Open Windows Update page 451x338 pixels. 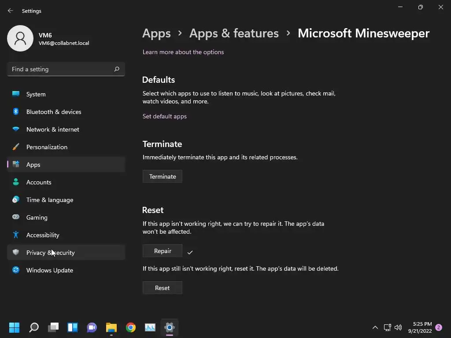click(x=50, y=270)
